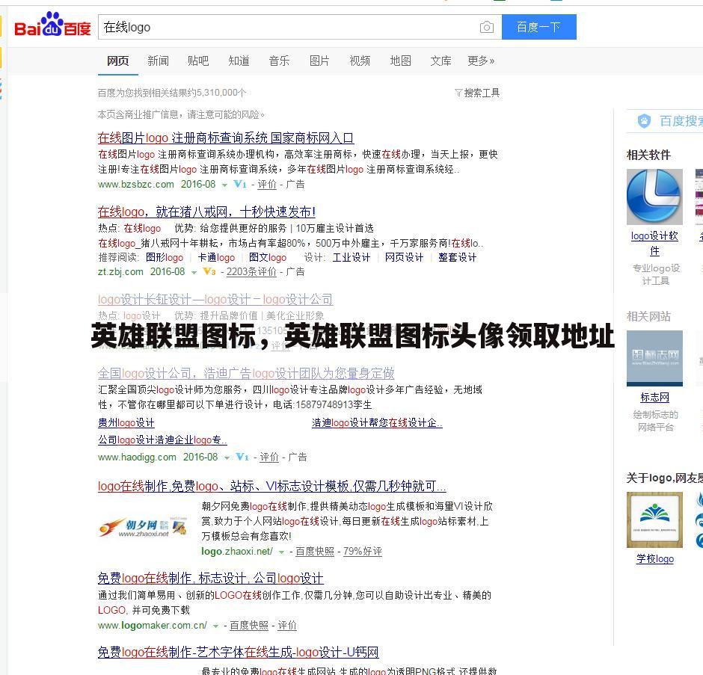Open result 免费logo在线制作, 标志设计
The image size is (703, 675).
tap(211, 578)
